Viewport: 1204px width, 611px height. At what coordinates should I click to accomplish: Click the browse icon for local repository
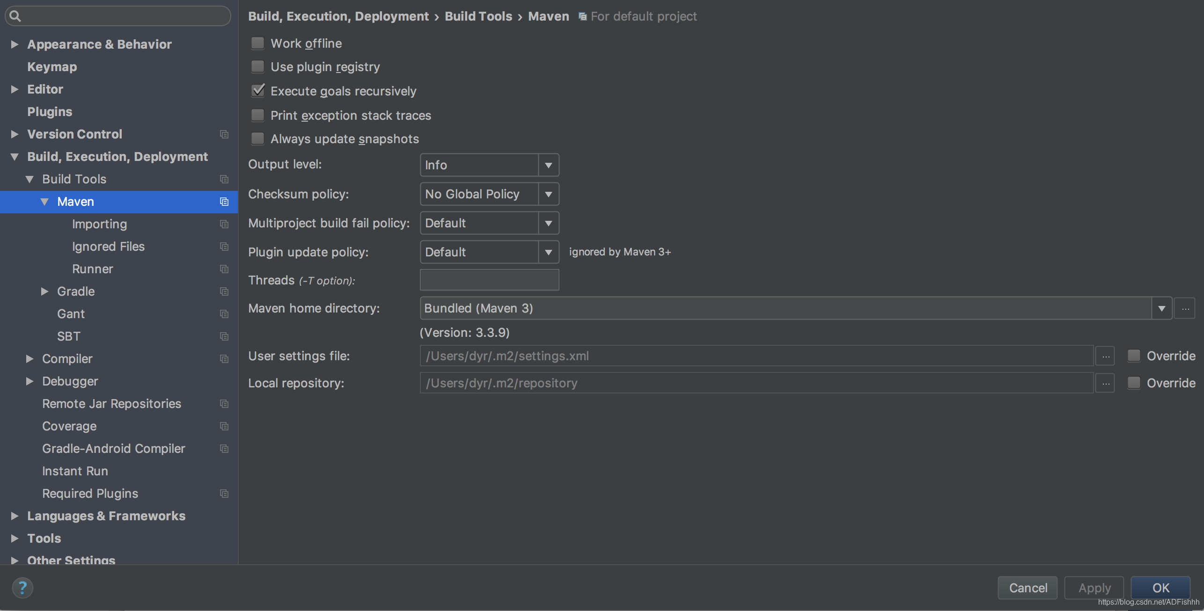point(1105,383)
